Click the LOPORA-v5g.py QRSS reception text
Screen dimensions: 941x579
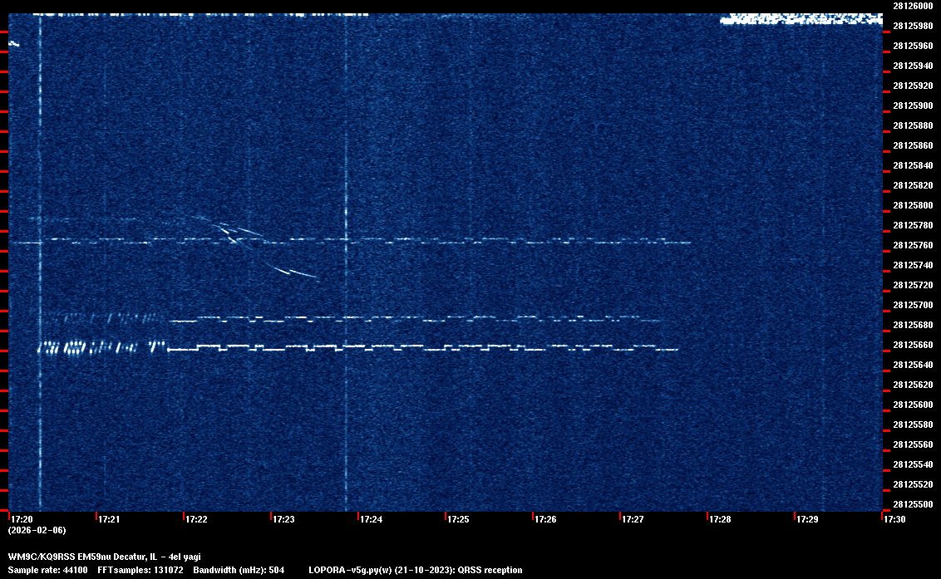pos(415,571)
